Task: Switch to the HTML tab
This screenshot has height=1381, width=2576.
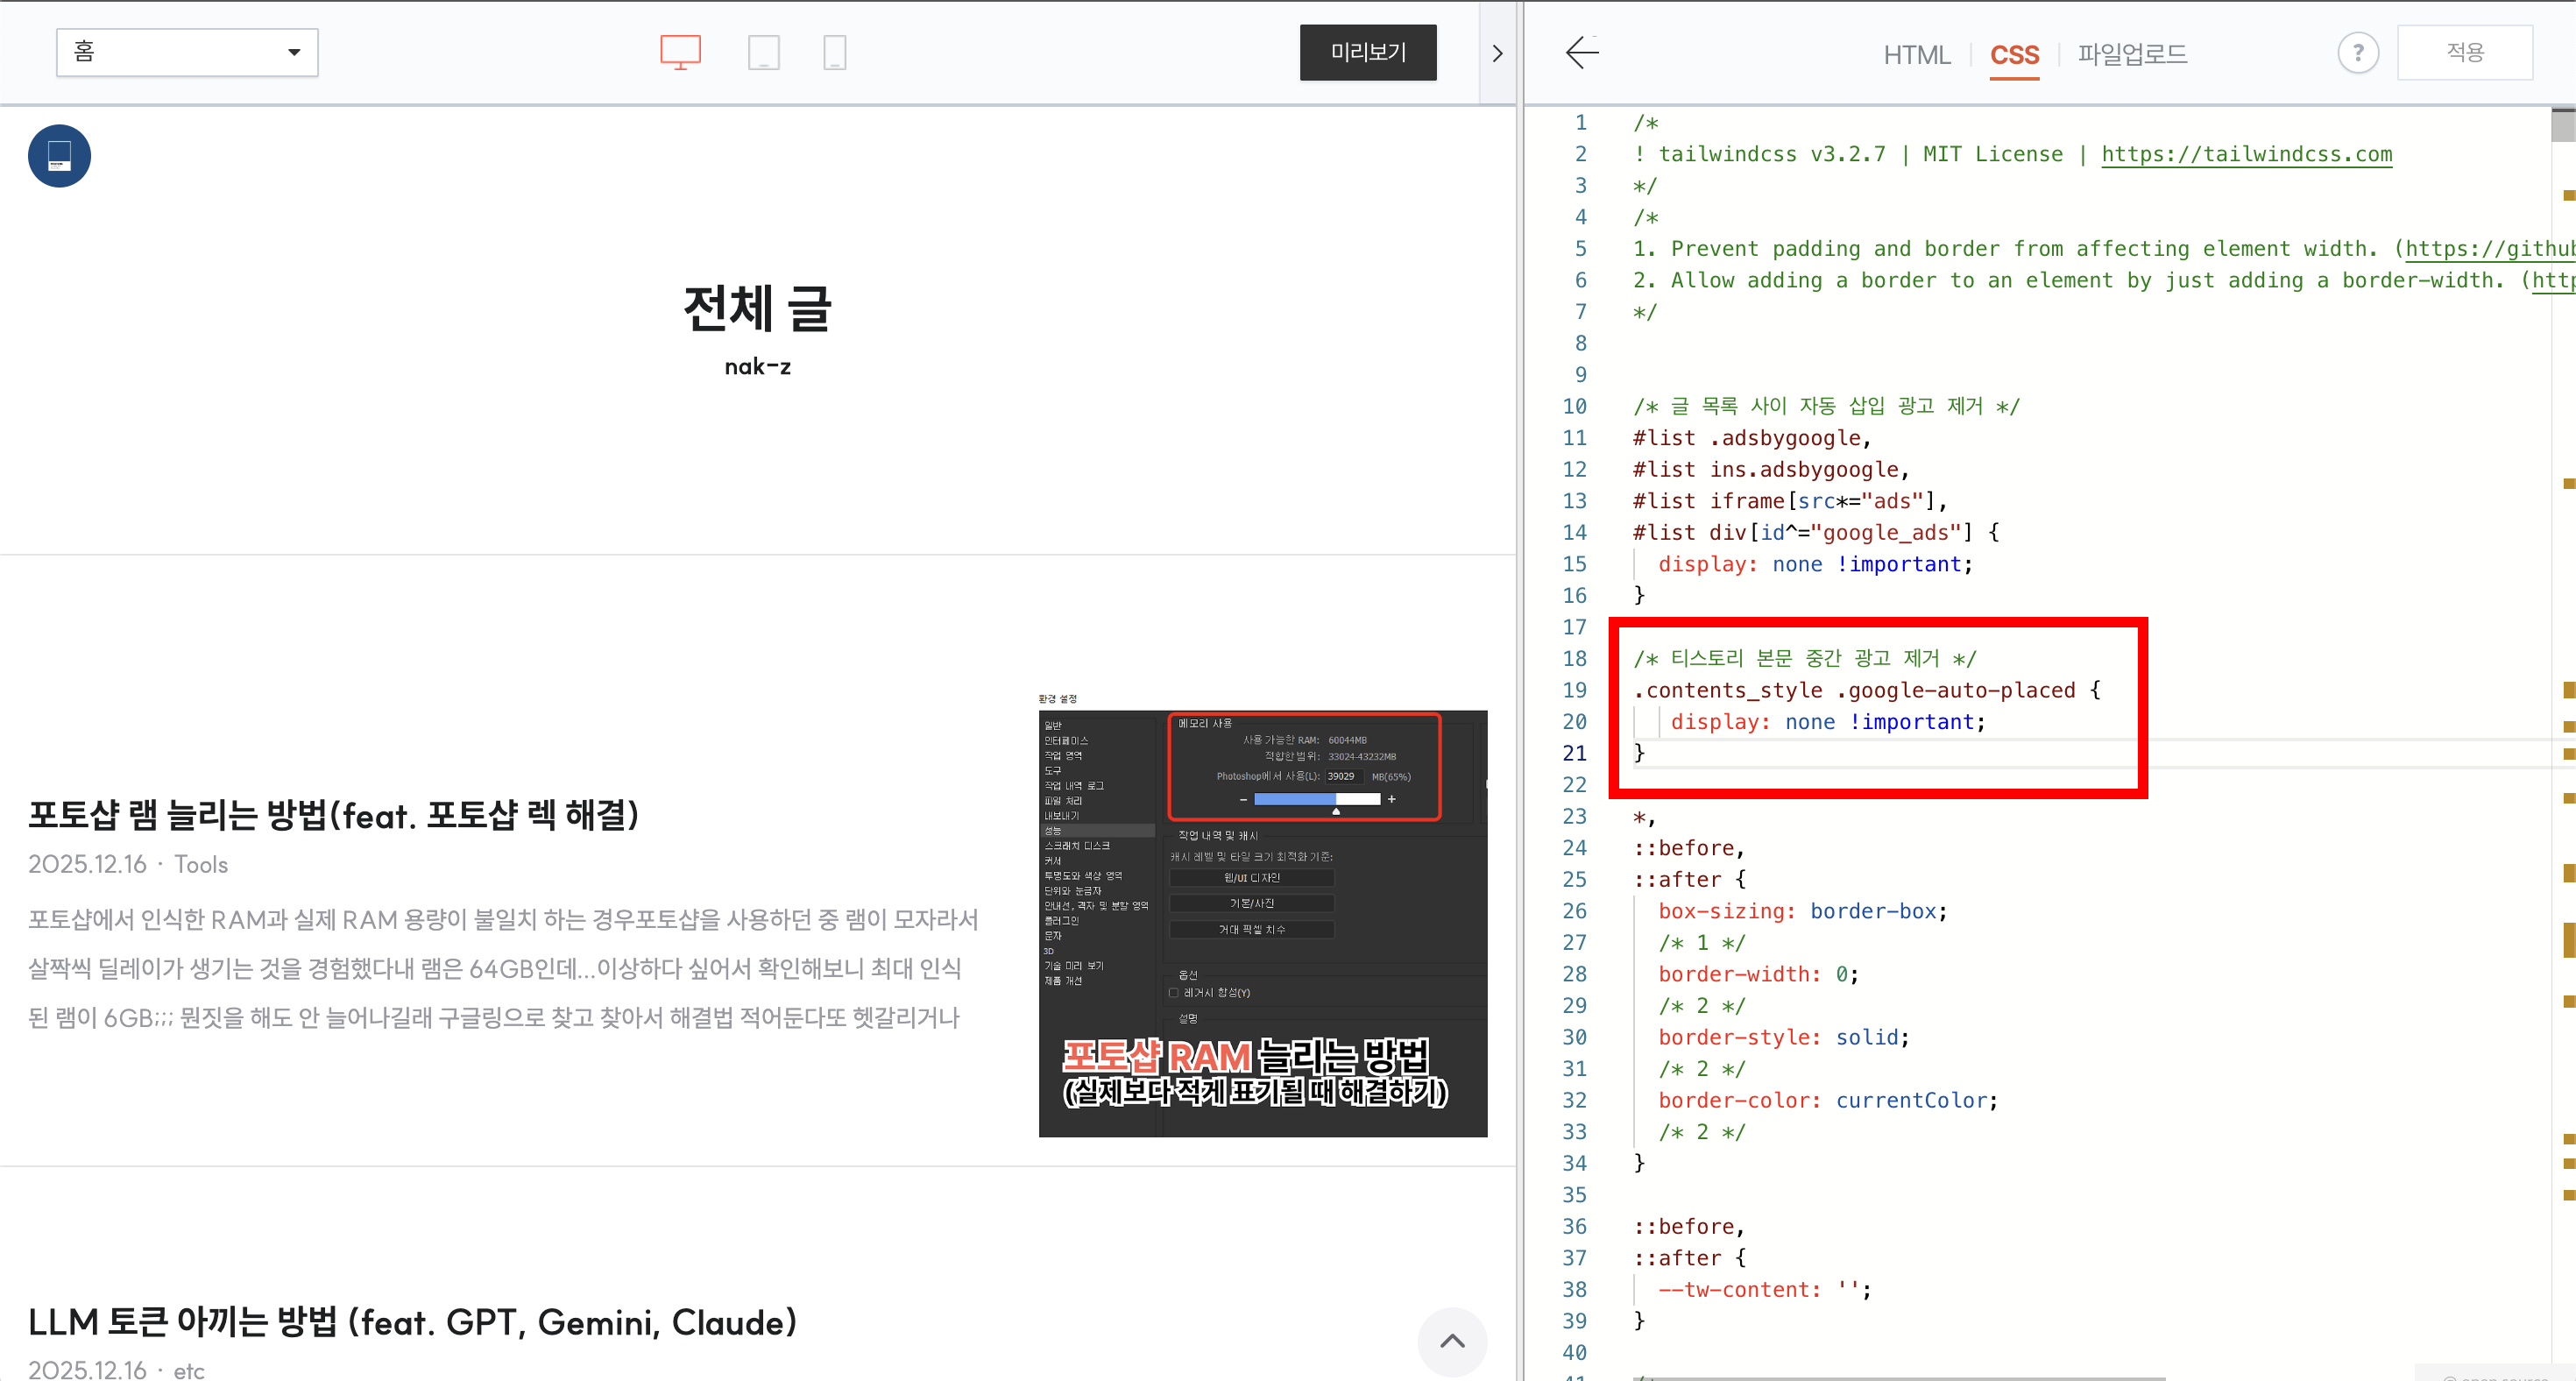Action: tap(1916, 55)
